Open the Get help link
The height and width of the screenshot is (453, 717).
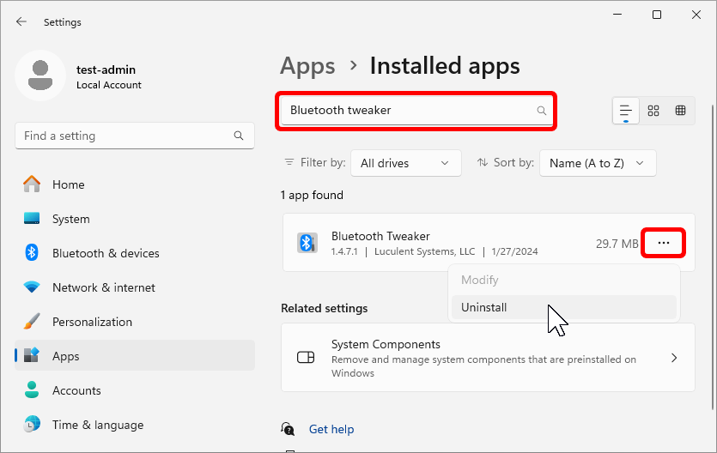coord(331,429)
